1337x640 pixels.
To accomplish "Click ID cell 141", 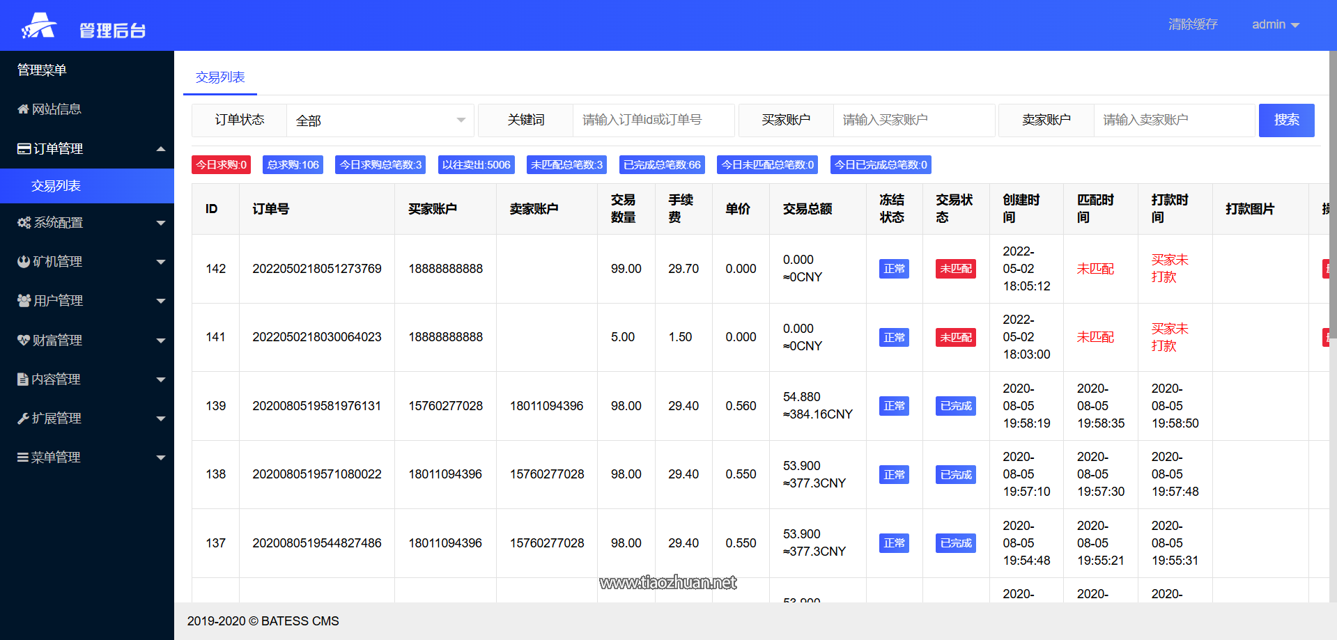I will [215, 337].
